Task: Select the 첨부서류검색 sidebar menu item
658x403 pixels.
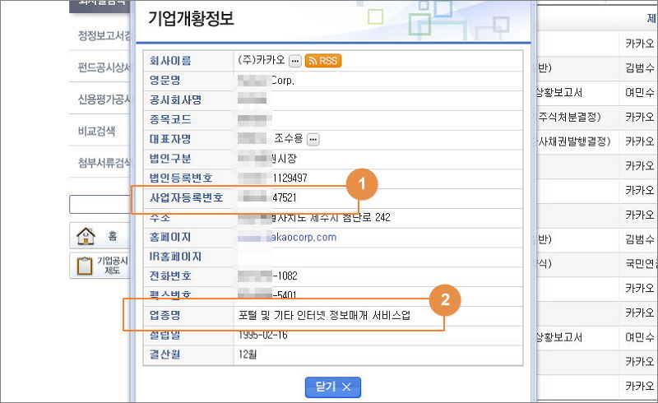Action: [104, 163]
